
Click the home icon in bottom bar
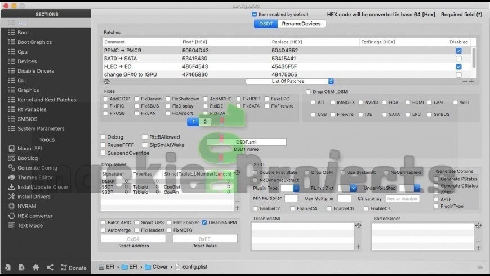[35, 268]
